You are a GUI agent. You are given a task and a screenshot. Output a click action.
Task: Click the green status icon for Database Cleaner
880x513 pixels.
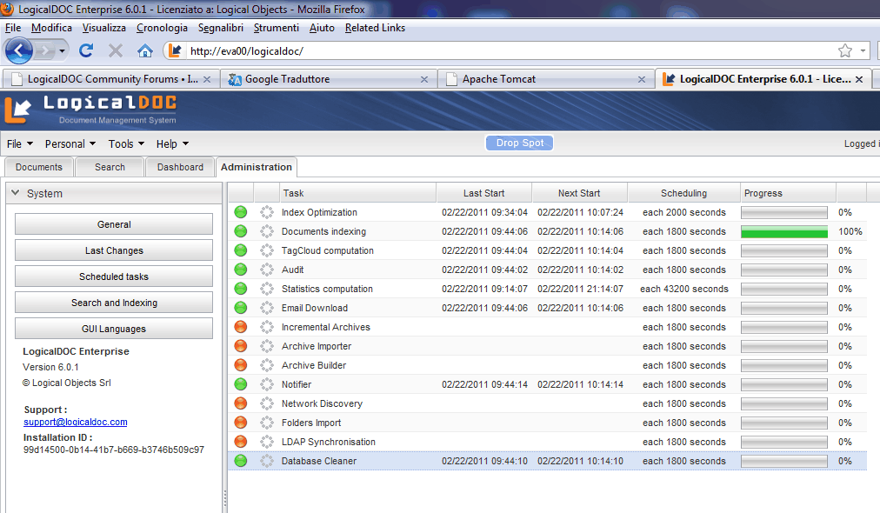[240, 461]
